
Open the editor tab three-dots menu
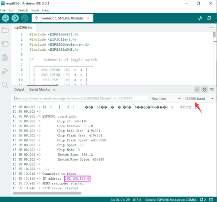[211, 28]
